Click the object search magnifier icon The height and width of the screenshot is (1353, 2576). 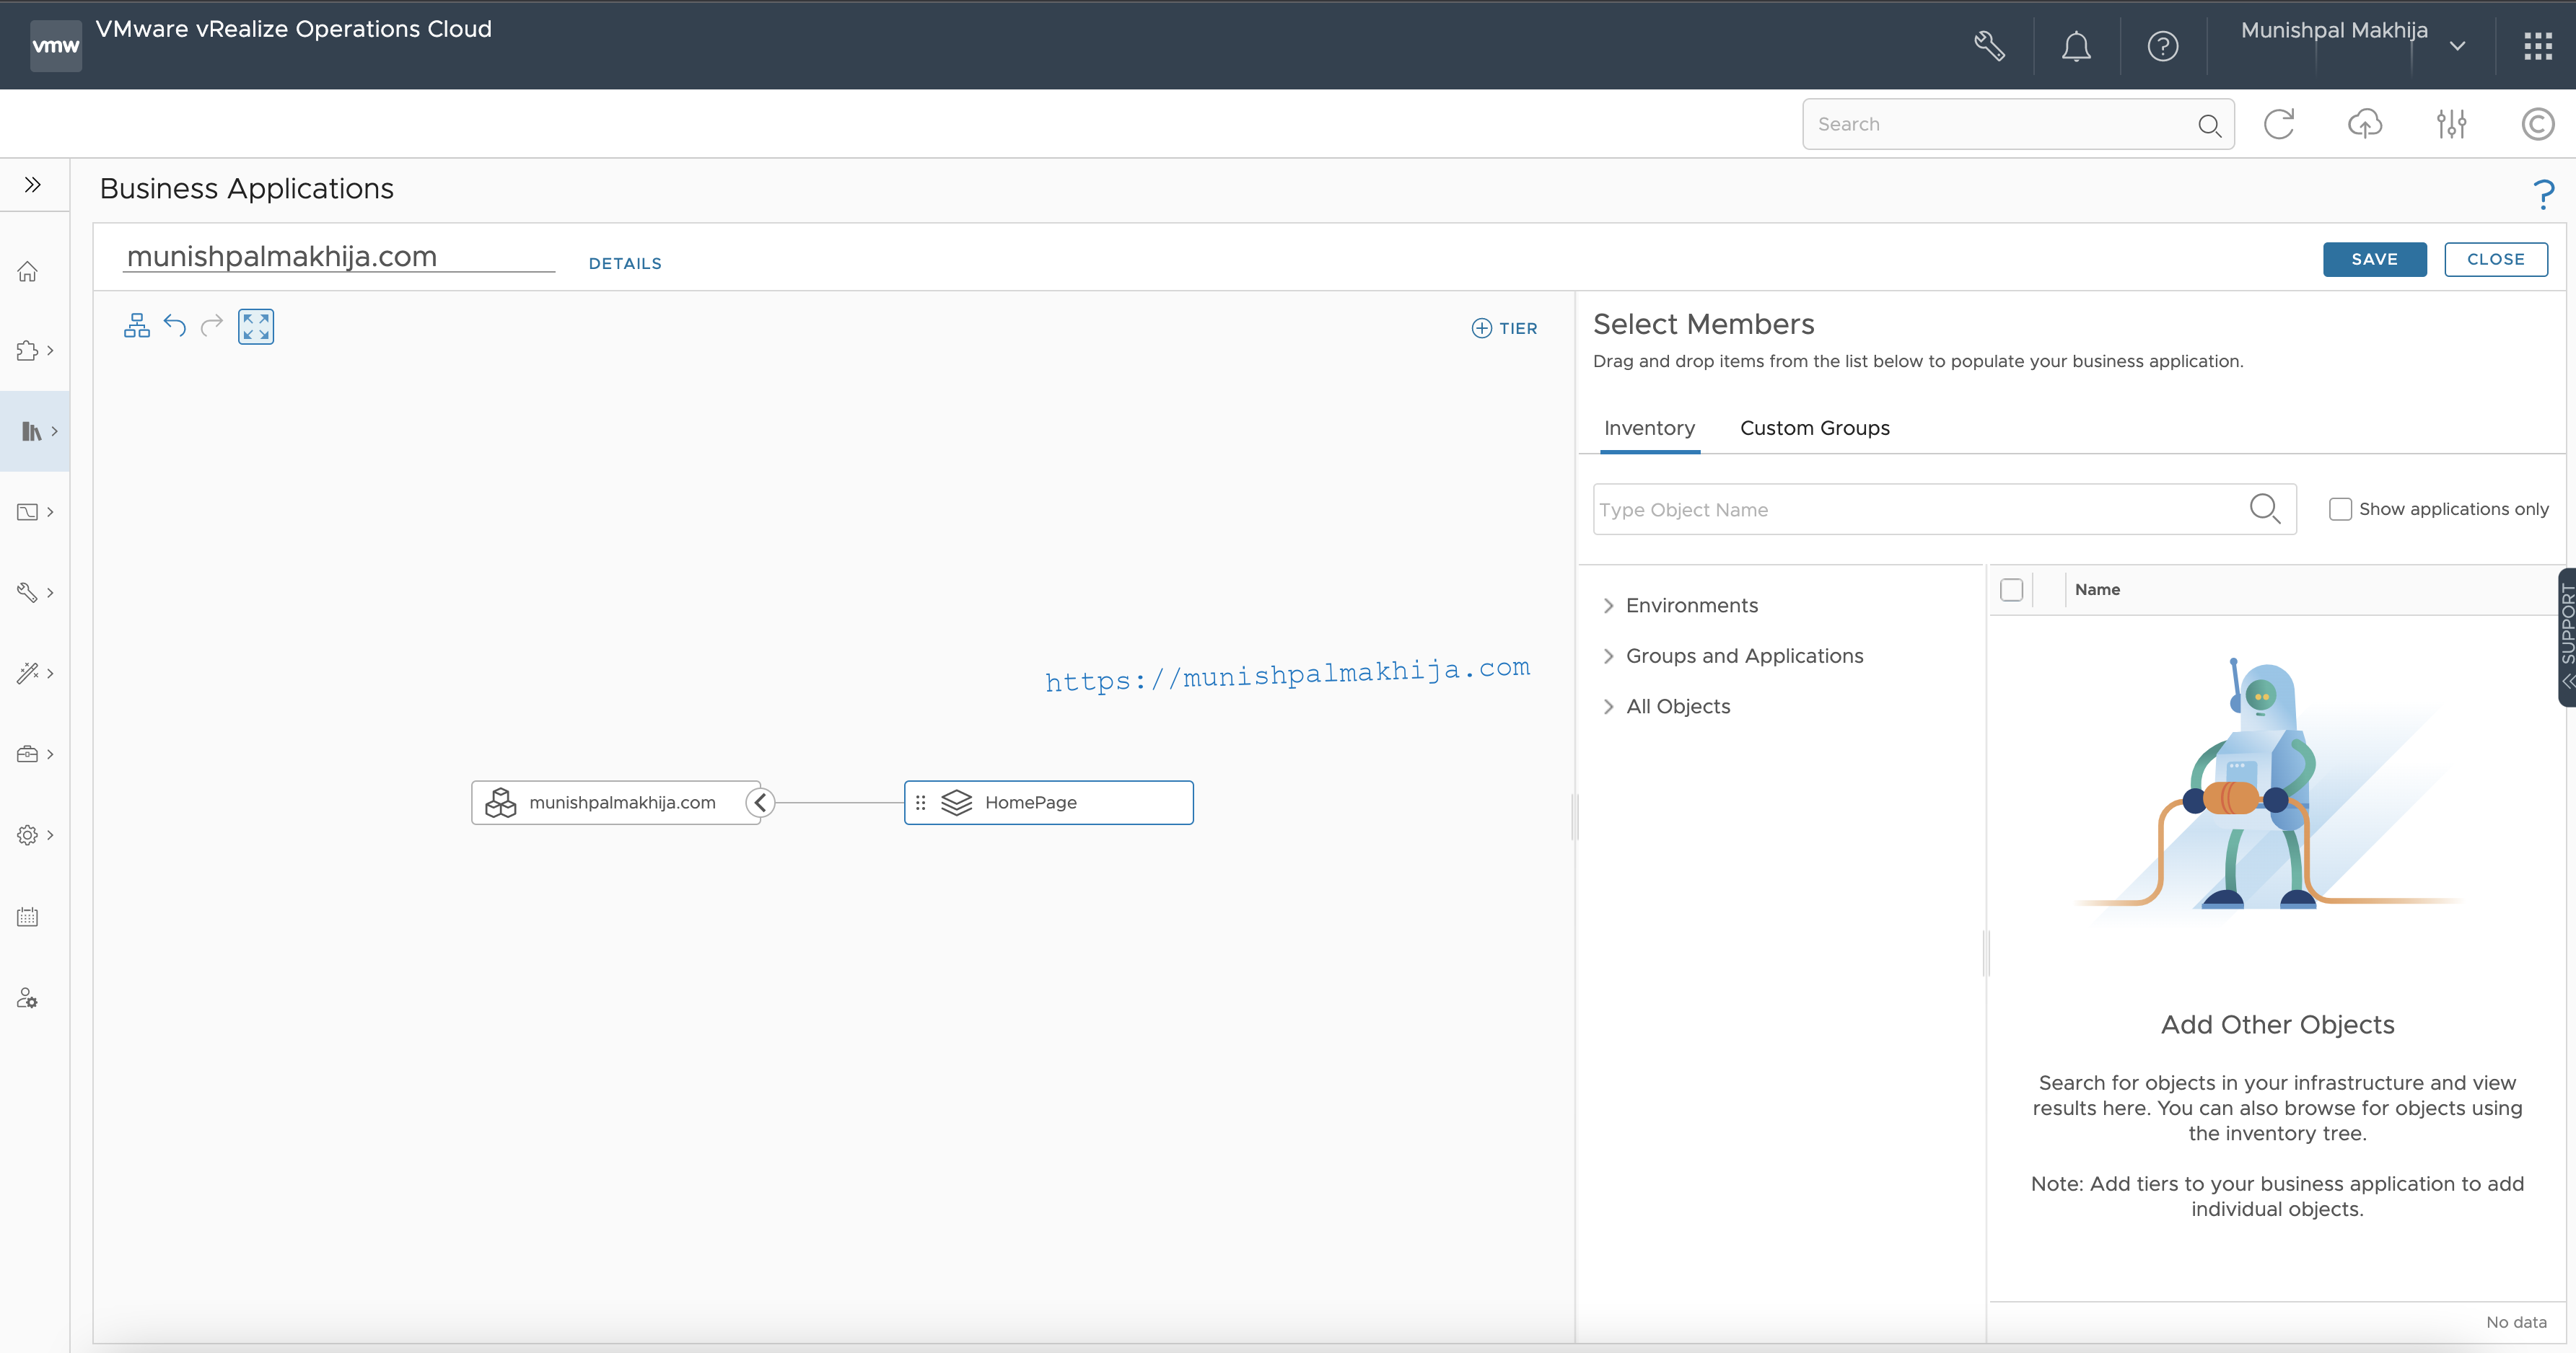pyautogui.click(x=2265, y=508)
